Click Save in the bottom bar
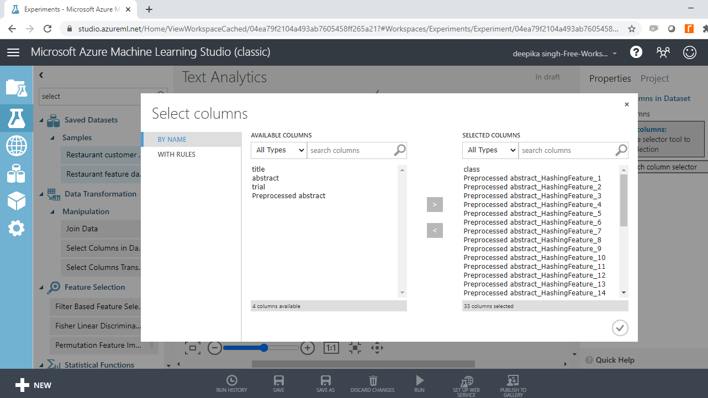This screenshot has height=398, width=708. tap(279, 384)
